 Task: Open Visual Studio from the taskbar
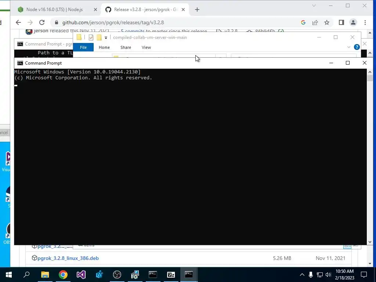point(81,275)
